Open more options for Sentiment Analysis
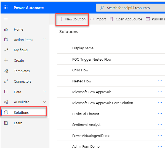The height and width of the screenshot is (148, 165). click(160, 124)
